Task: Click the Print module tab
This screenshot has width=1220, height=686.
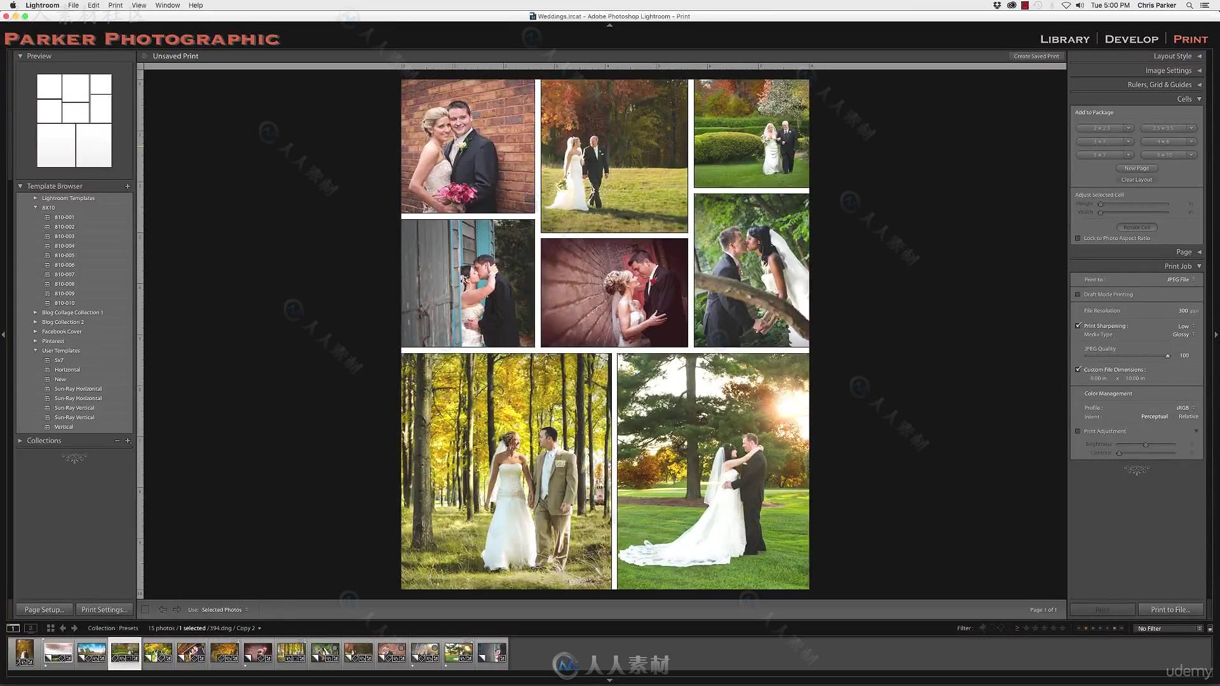Action: 1190,39
